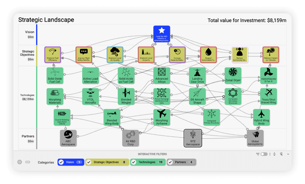The height and width of the screenshot is (184, 305).
Task: Open the VTOL Aircrafts drone node
Action: (x=91, y=96)
